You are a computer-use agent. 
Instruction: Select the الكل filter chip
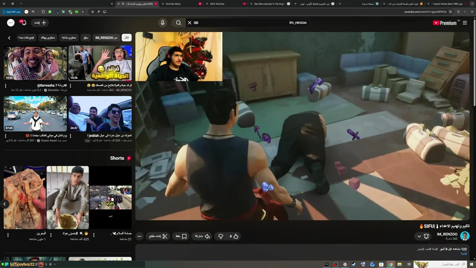(126, 38)
